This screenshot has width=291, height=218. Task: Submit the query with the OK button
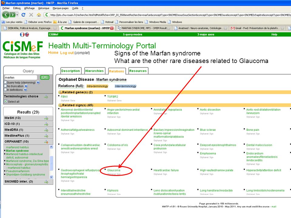(x=45, y=77)
